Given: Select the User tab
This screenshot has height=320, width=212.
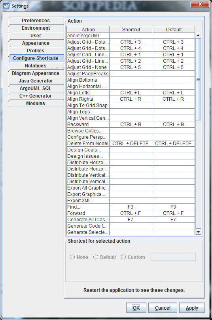Looking at the screenshot, I should [36, 36].
